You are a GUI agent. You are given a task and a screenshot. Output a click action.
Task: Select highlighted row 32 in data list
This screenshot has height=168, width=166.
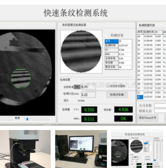click(x=152, y=97)
